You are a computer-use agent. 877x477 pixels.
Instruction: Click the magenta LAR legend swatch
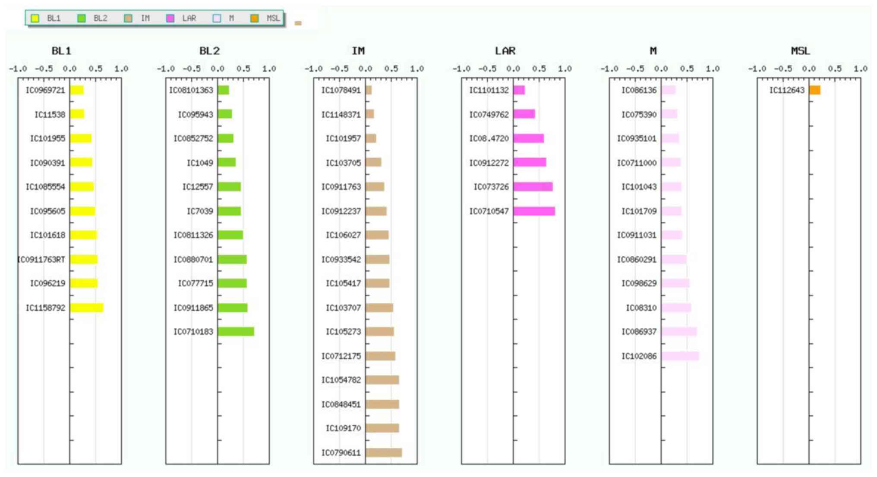click(170, 18)
